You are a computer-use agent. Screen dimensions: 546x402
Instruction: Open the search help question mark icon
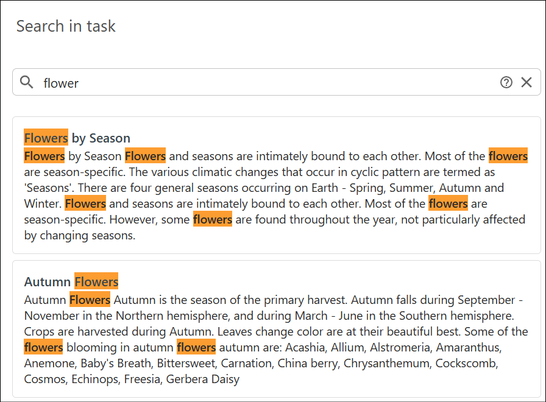[506, 82]
